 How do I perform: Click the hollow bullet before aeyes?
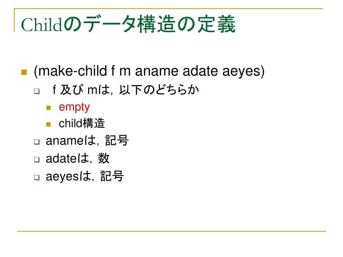37,177
